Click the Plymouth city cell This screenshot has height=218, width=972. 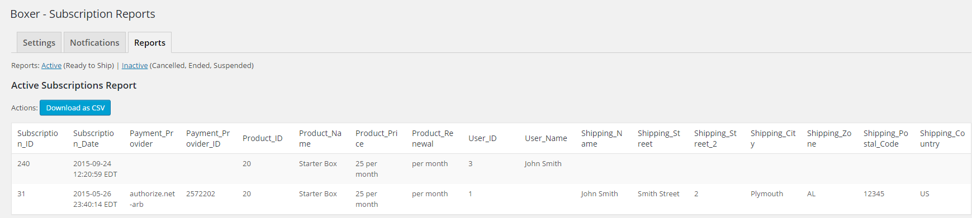(x=767, y=193)
